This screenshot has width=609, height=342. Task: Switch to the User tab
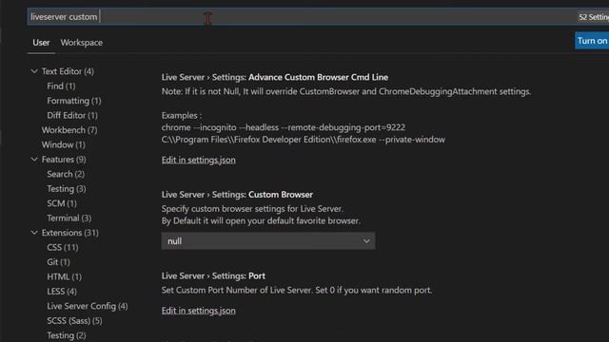tap(41, 43)
